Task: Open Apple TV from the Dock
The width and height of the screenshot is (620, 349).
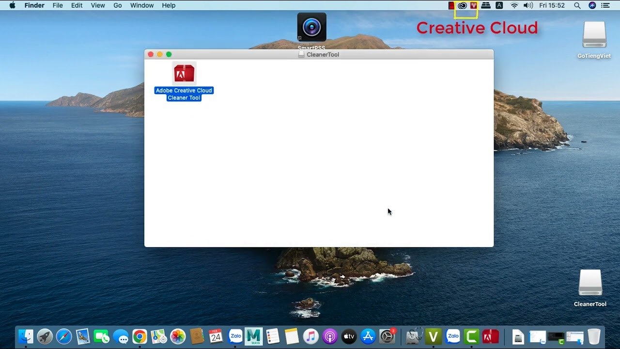Action: coord(349,336)
